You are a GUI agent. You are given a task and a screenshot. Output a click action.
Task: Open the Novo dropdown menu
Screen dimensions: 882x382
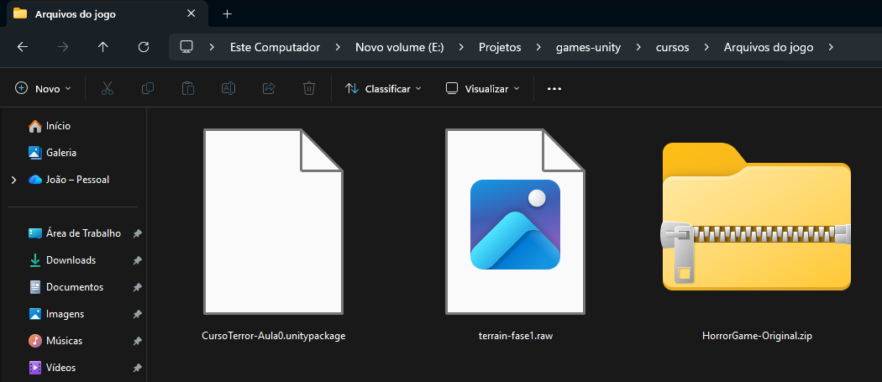tap(44, 88)
